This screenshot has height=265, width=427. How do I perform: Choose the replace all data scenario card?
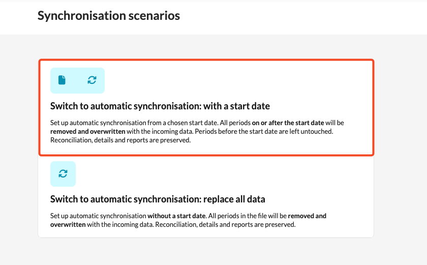coord(206,197)
